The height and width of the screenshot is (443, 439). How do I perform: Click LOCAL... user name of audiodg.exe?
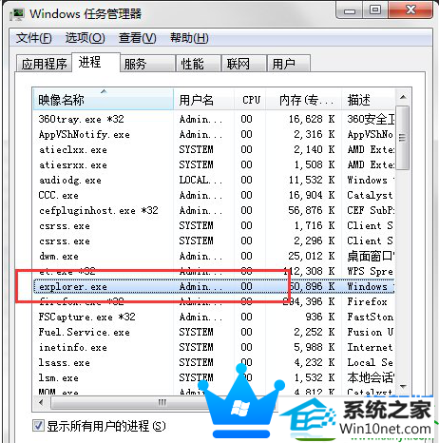coord(200,180)
